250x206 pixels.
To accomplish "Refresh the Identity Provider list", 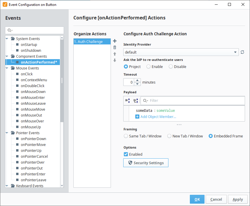I will (x=242, y=52).
